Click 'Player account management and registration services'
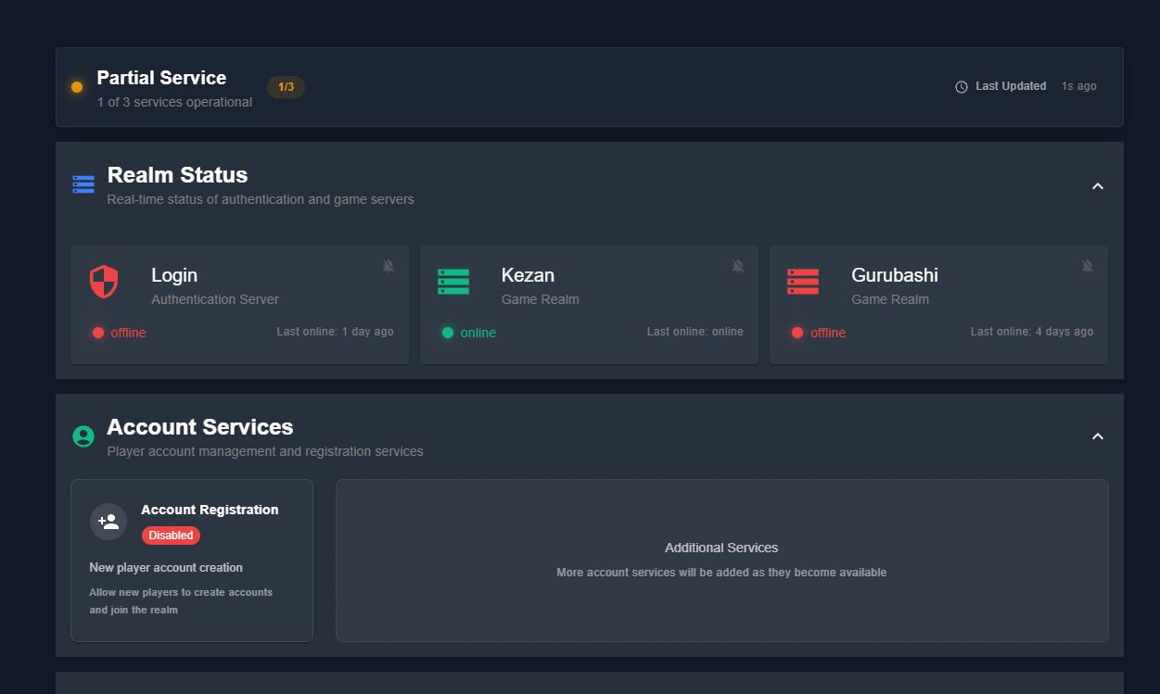Image resolution: width=1160 pixels, height=694 pixels. point(265,451)
